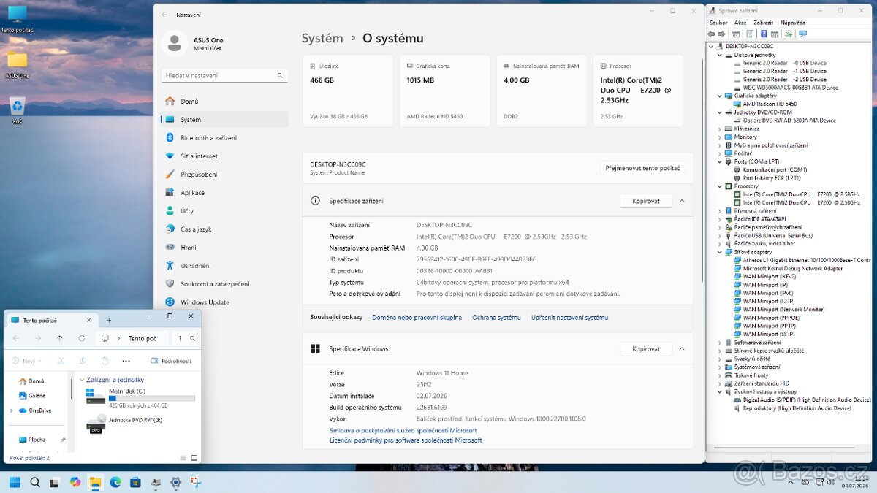Collapse Zařízení a jednotky group in Explorer
This screenshot has width=877, height=493.
point(82,380)
